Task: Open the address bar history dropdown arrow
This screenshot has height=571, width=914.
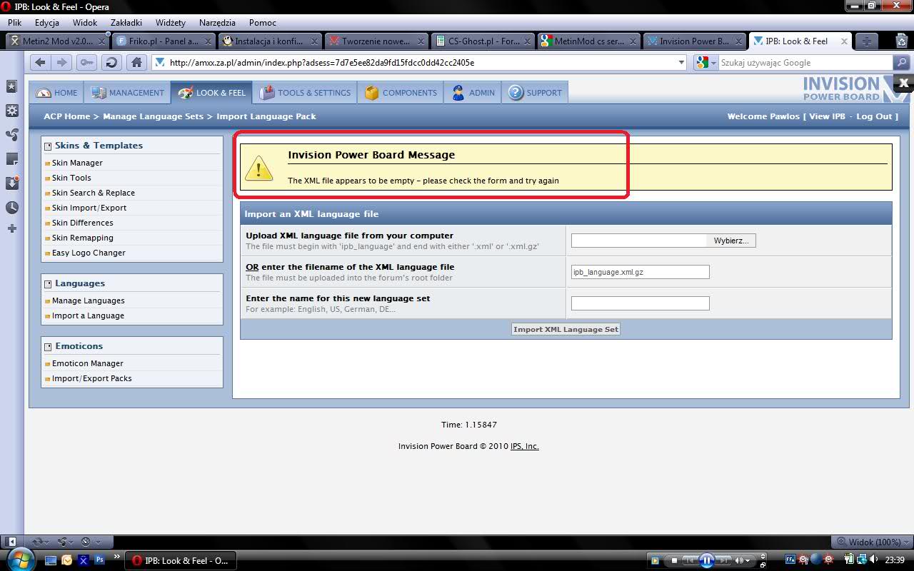Action: point(681,62)
